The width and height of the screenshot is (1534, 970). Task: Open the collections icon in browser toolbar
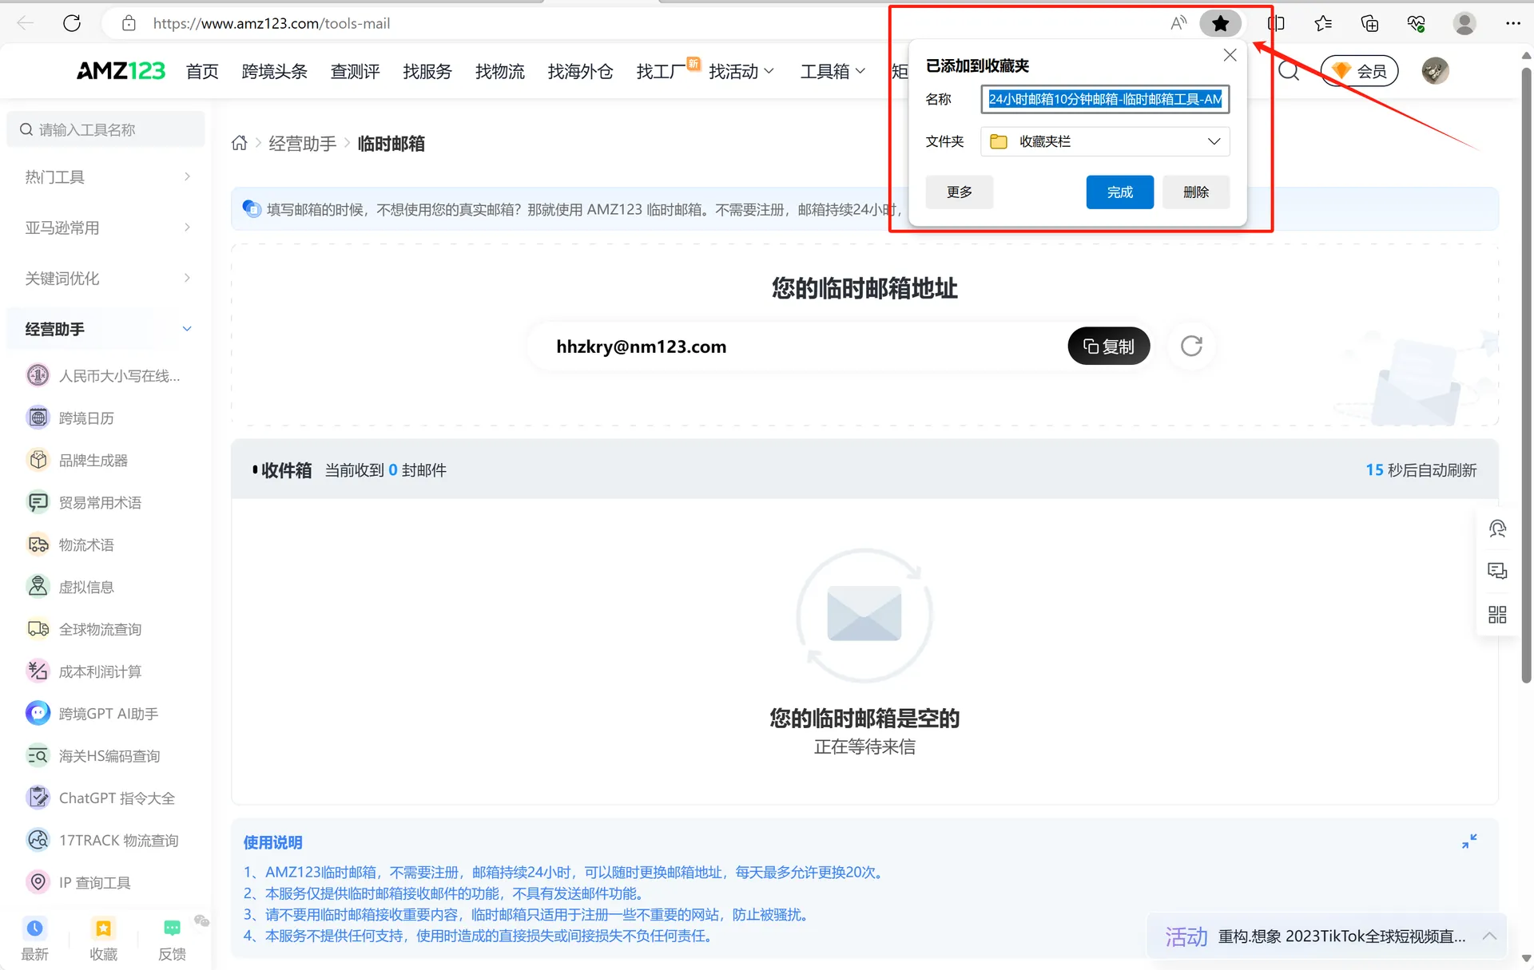(x=1369, y=23)
